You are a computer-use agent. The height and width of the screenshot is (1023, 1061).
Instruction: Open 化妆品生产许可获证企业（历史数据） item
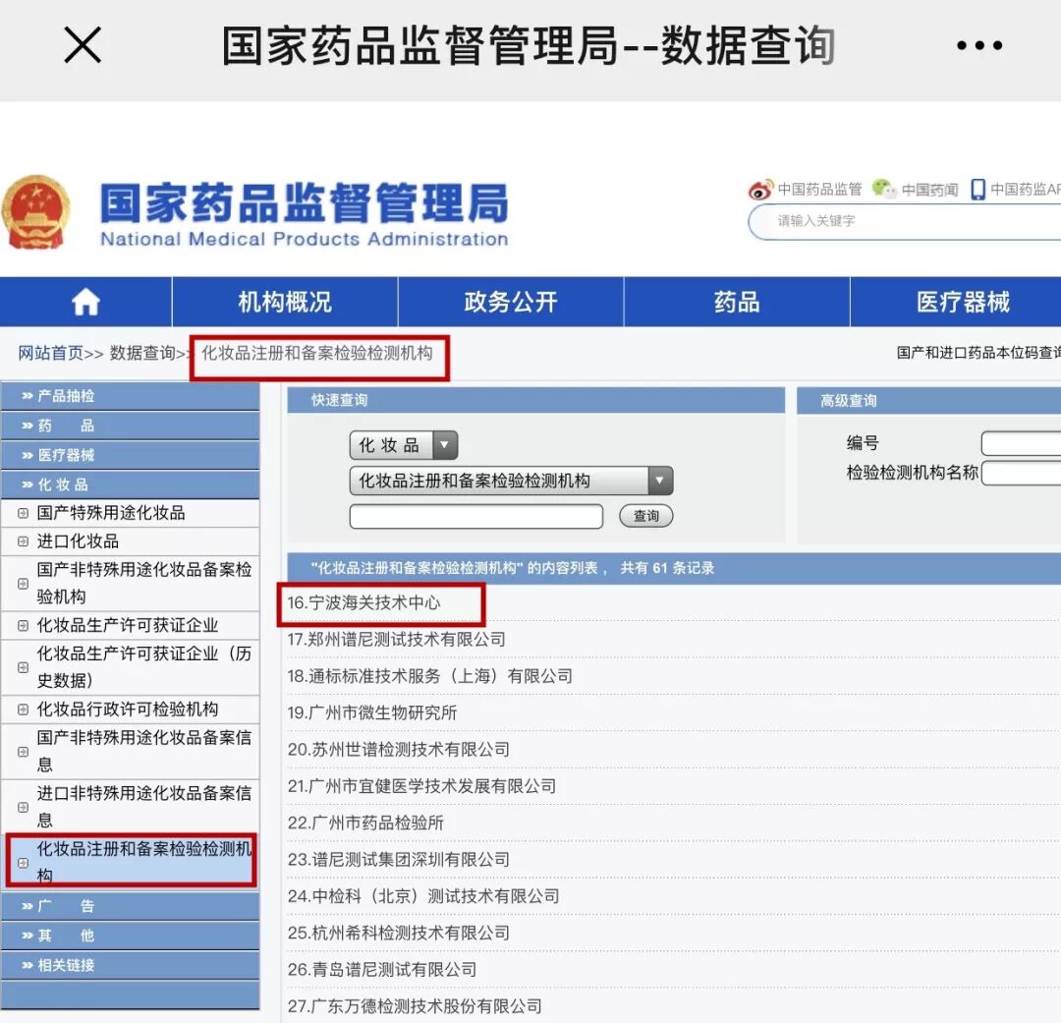click(x=144, y=667)
